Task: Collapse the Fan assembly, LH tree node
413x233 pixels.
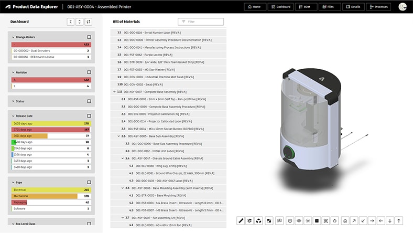Action: (122, 217)
